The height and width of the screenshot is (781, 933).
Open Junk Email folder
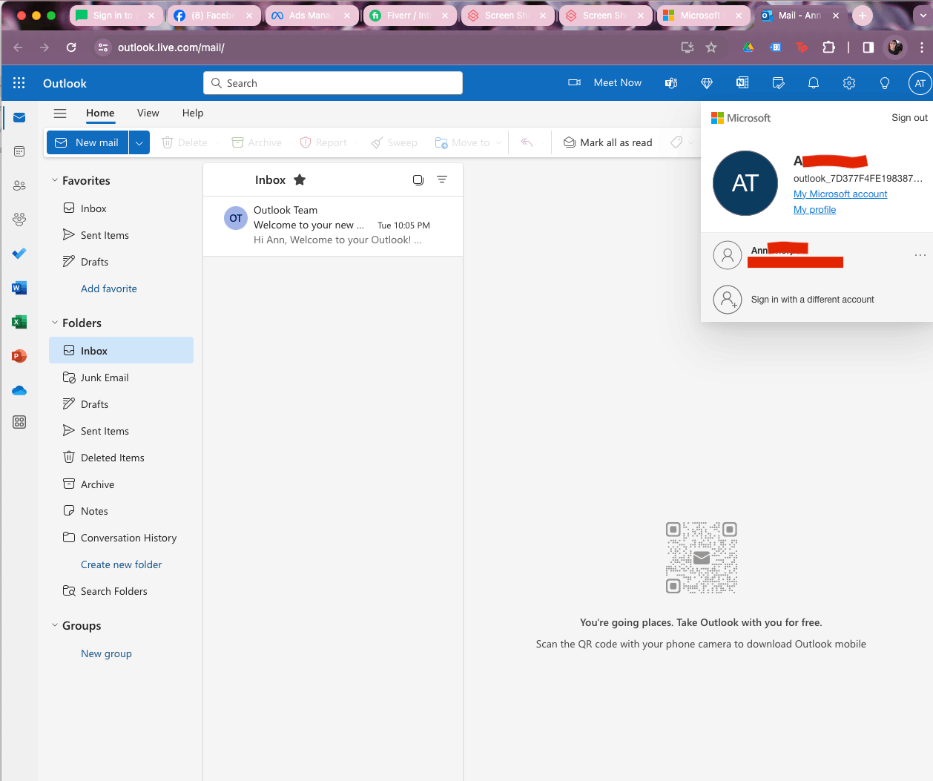click(x=121, y=378)
